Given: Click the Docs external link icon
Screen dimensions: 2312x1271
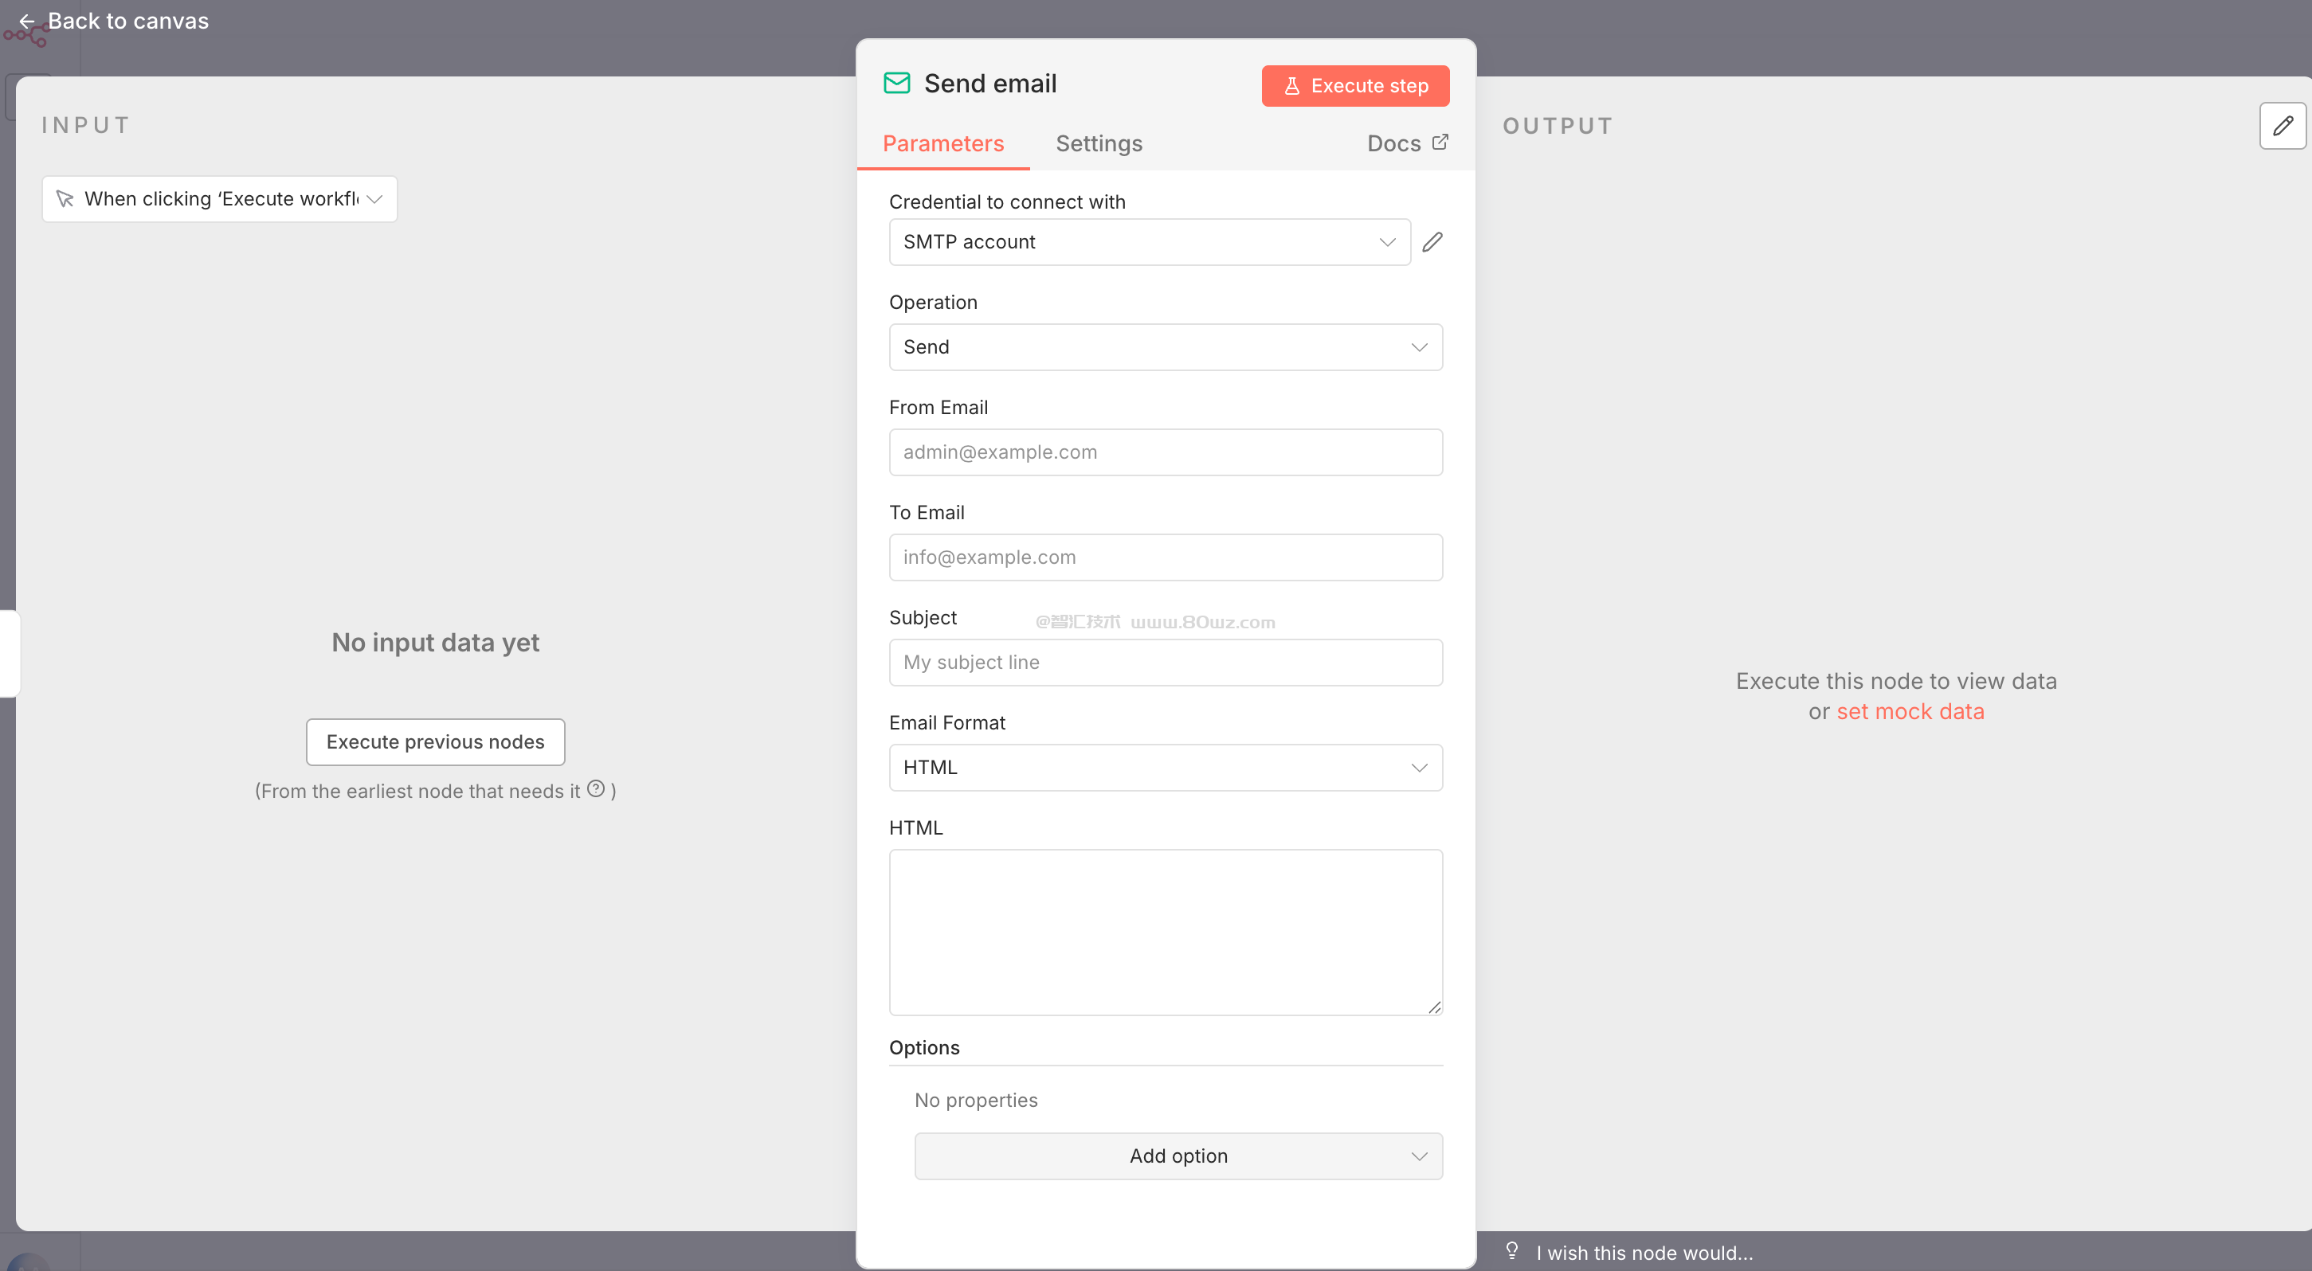Looking at the screenshot, I should [1440, 143].
